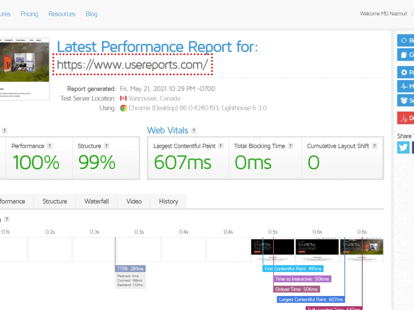Switch to the Waterfall tab
The width and height of the screenshot is (414, 310).
96,201
